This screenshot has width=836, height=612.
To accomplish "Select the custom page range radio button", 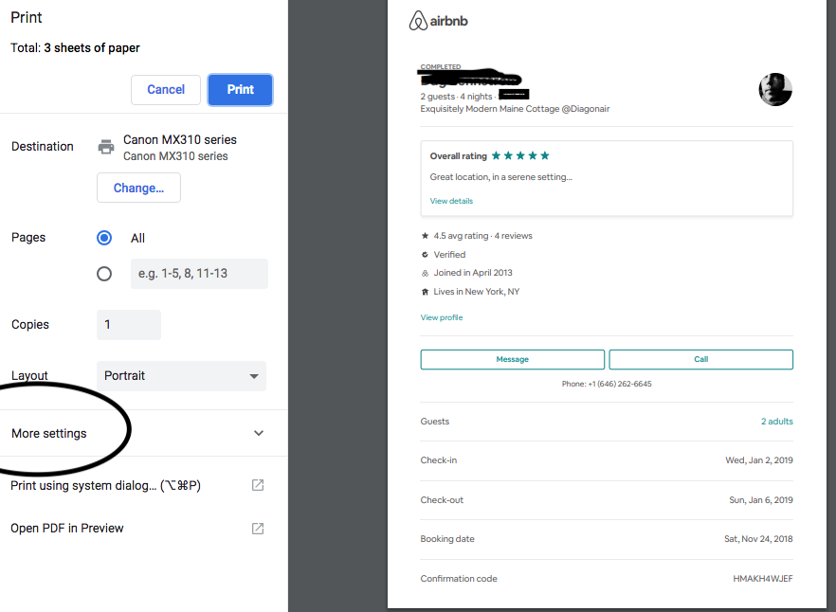I will pyautogui.click(x=104, y=274).
